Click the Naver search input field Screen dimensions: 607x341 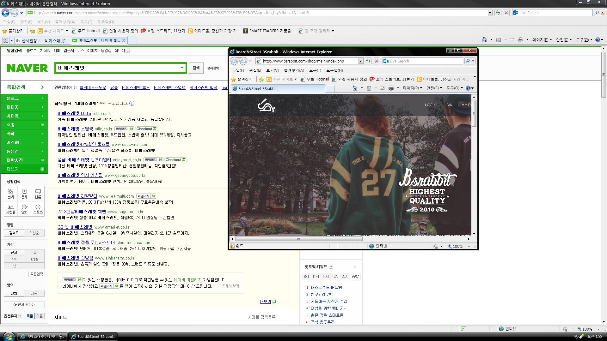pos(117,68)
